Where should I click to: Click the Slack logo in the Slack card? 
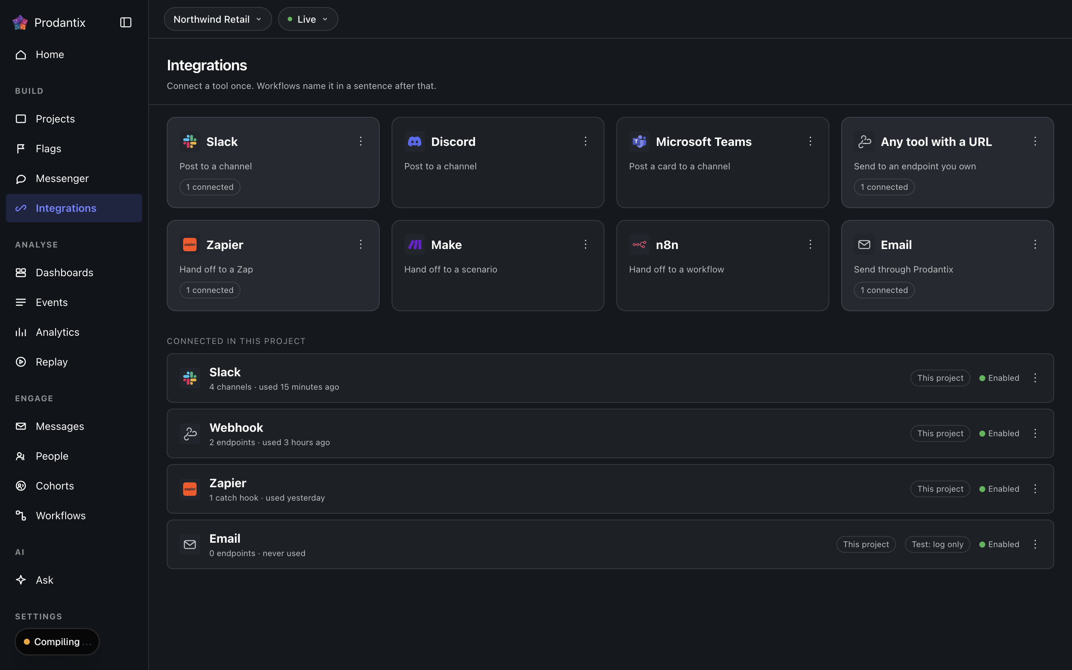(x=189, y=141)
